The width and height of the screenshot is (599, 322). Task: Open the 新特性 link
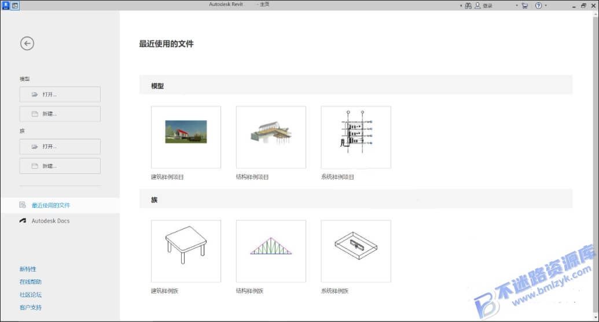[x=28, y=269]
